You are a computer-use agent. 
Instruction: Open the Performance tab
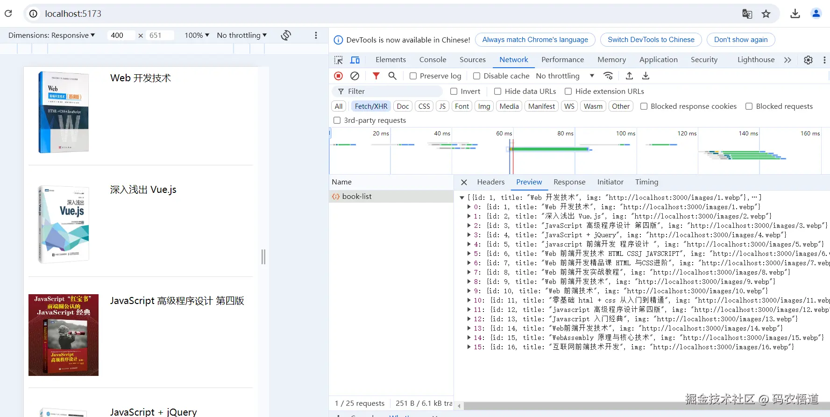tap(562, 60)
